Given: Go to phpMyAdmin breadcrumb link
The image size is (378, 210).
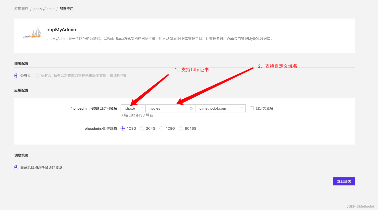Looking at the screenshot, I should pyautogui.click(x=44, y=9).
